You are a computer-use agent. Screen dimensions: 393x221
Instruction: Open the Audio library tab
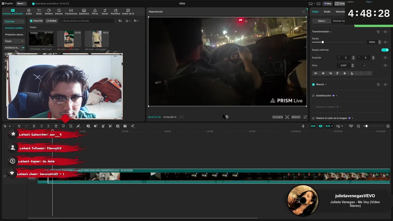click(x=29, y=12)
